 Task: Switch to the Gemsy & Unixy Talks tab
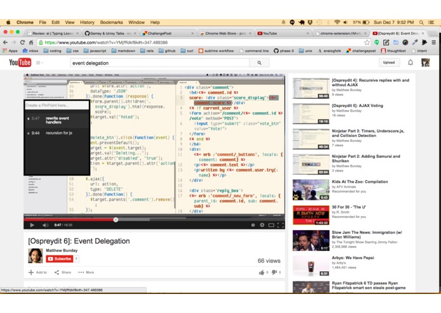[110, 34]
